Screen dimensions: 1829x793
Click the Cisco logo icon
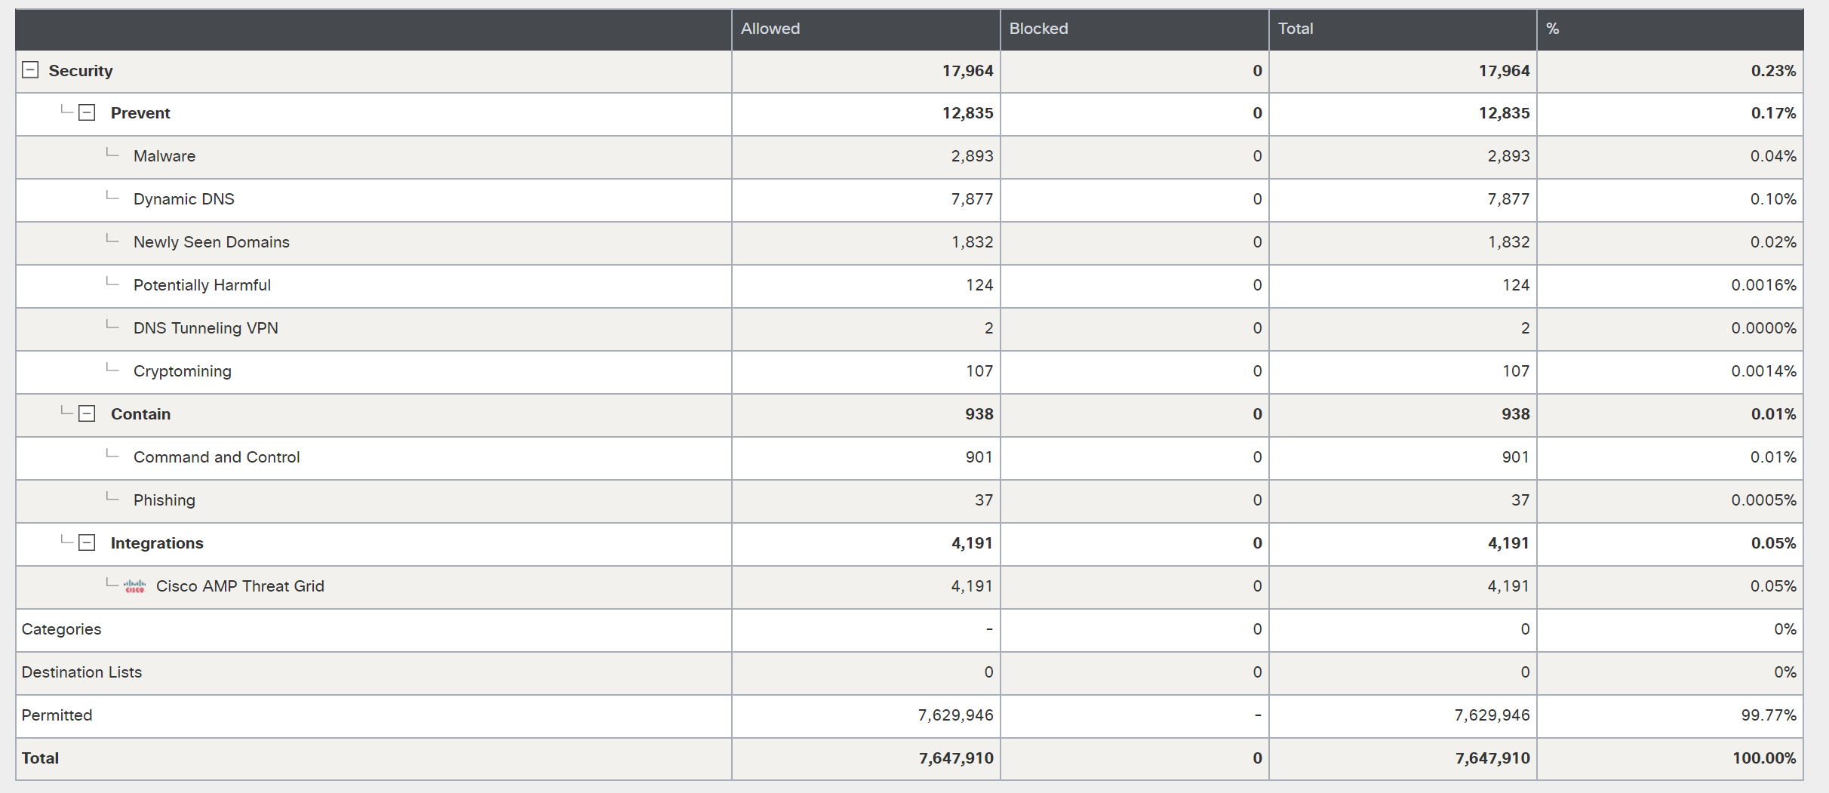point(135,586)
